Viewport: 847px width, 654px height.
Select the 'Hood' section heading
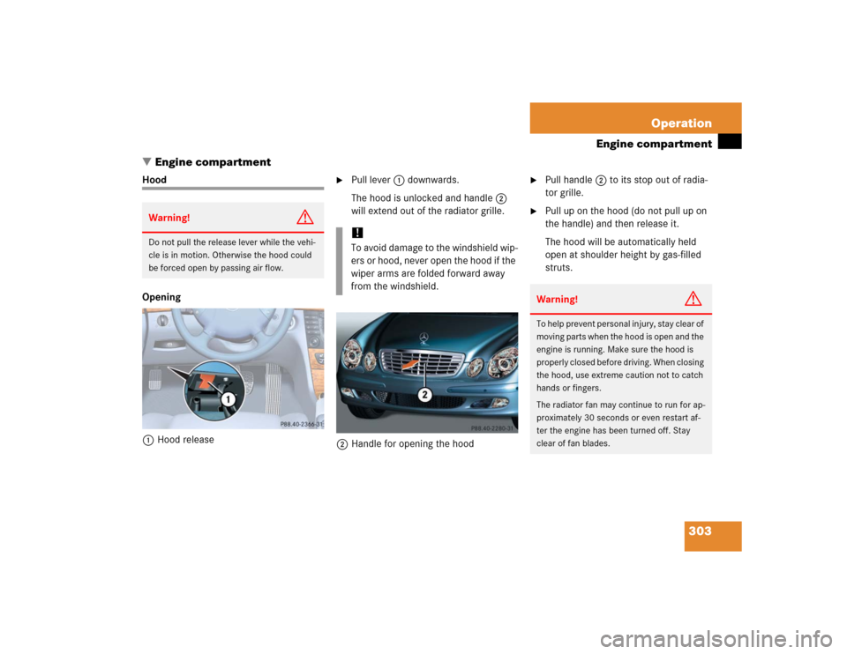(154, 180)
